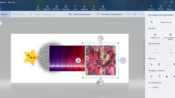Toggle Трехмерное представление view
This screenshot has width=175, height=98.
[109, 14]
